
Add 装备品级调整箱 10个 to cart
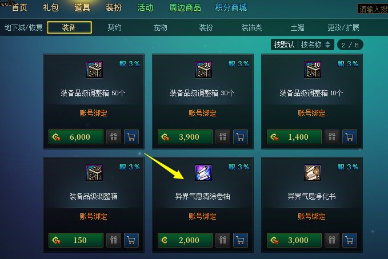[349, 137]
